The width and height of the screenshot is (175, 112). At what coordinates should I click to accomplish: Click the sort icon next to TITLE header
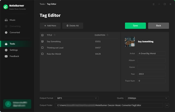[x=54, y=35]
